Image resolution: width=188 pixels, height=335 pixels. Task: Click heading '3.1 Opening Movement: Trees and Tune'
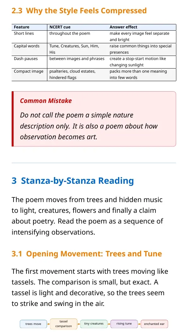tap(87, 254)
